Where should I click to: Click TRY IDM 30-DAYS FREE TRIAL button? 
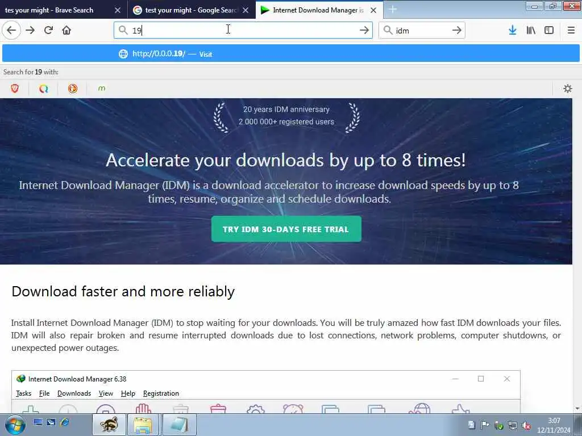click(286, 229)
